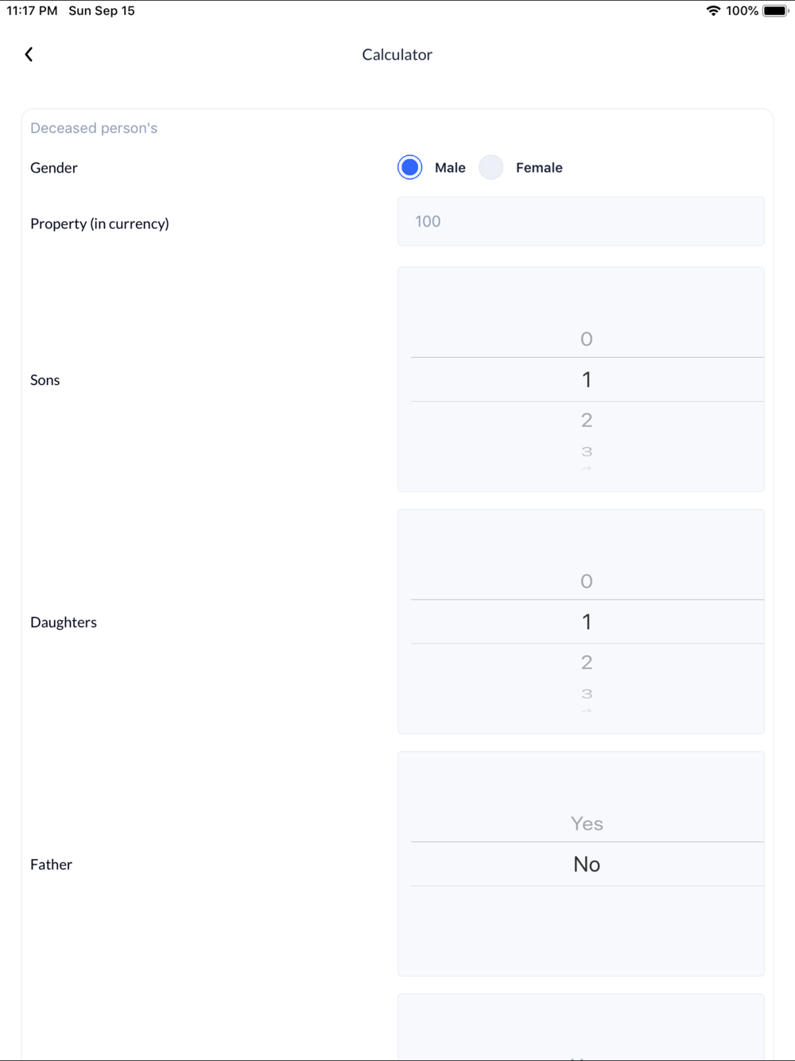Image resolution: width=795 pixels, height=1061 pixels.
Task: Tap the Male label text
Action: 450,168
